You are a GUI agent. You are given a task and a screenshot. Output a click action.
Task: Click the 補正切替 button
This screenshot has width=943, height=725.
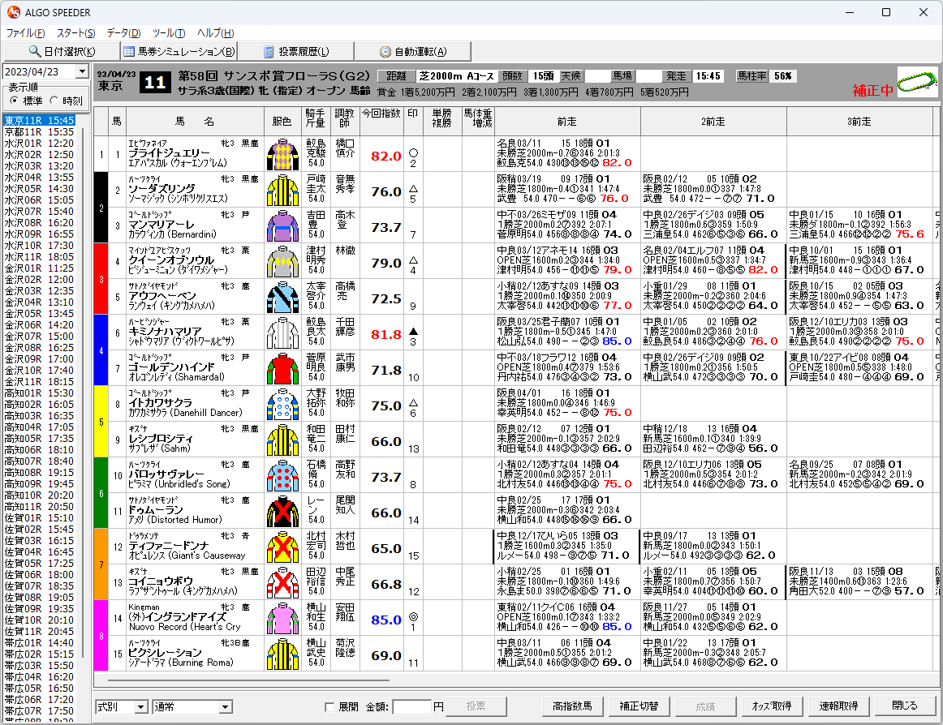[x=639, y=706]
